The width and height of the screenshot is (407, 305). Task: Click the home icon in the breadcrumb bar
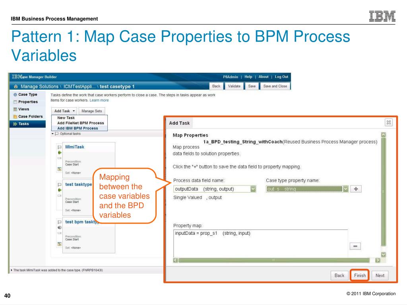point(16,86)
